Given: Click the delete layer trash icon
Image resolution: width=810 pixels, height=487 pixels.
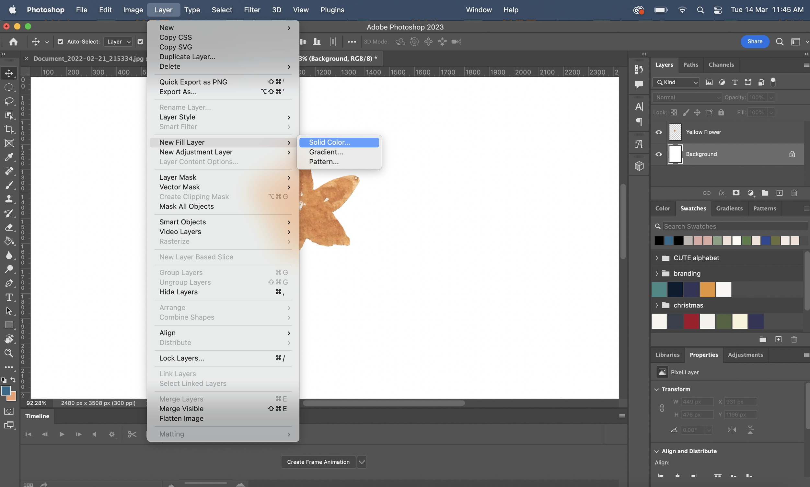Looking at the screenshot, I should (794, 193).
